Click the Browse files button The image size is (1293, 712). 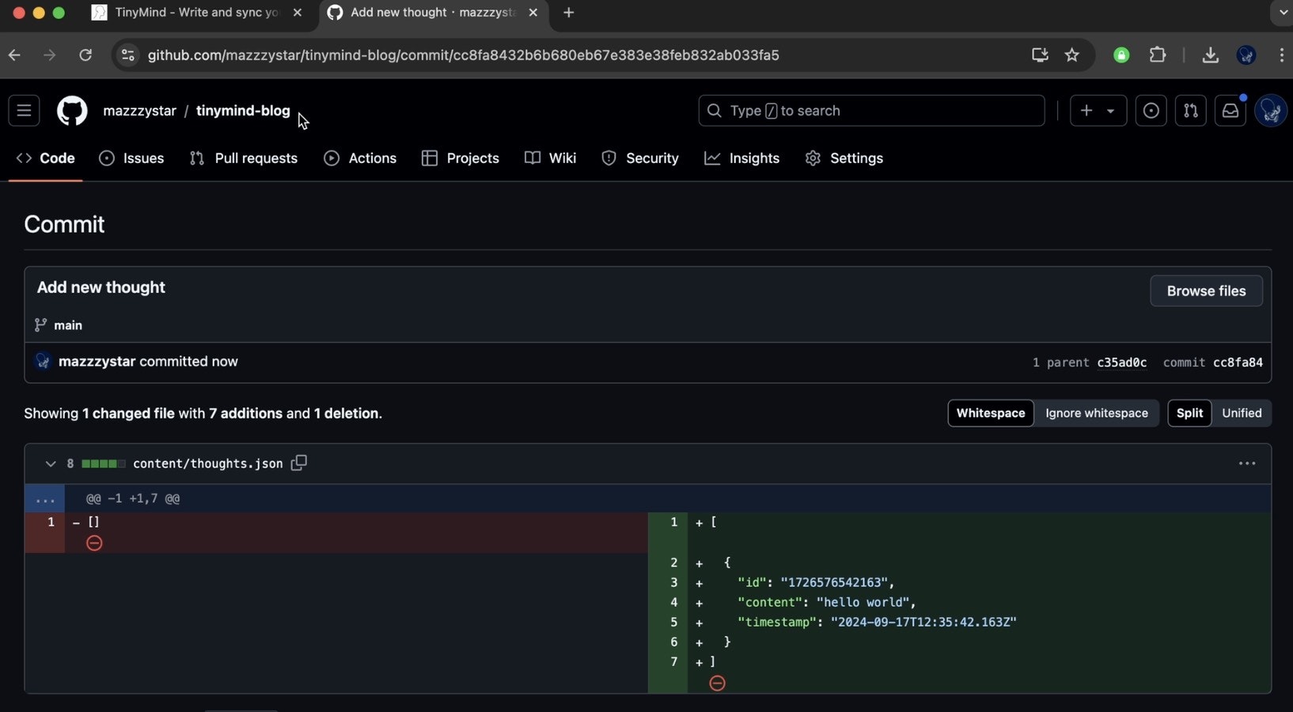pos(1206,291)
